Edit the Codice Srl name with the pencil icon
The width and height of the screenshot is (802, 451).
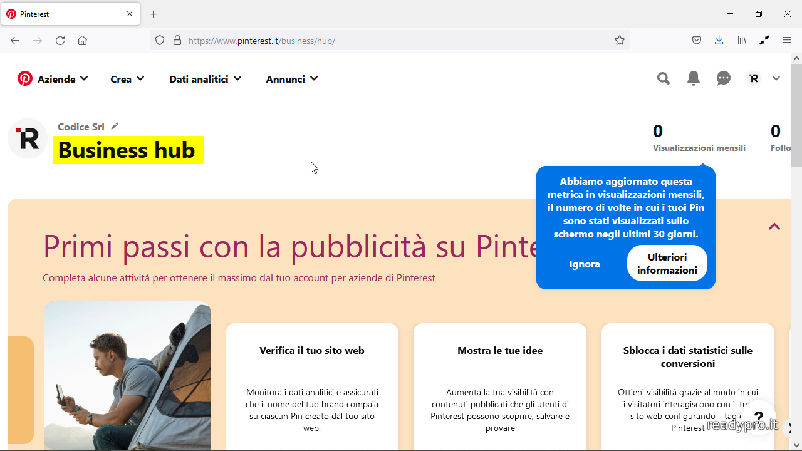click(x=115, y=126)
